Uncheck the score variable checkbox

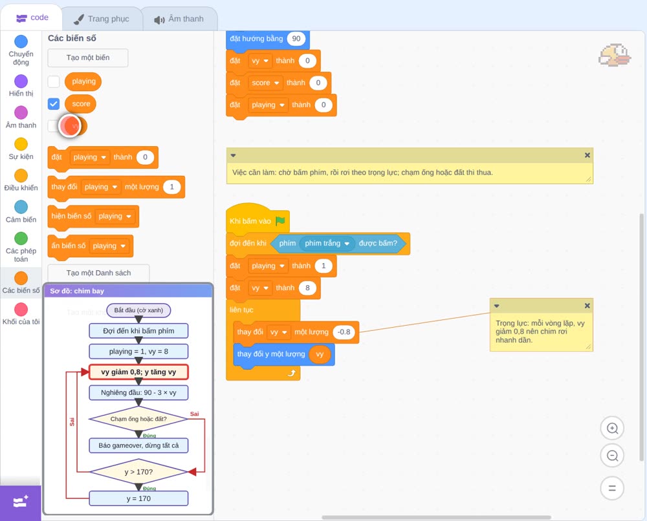[54, 104]
